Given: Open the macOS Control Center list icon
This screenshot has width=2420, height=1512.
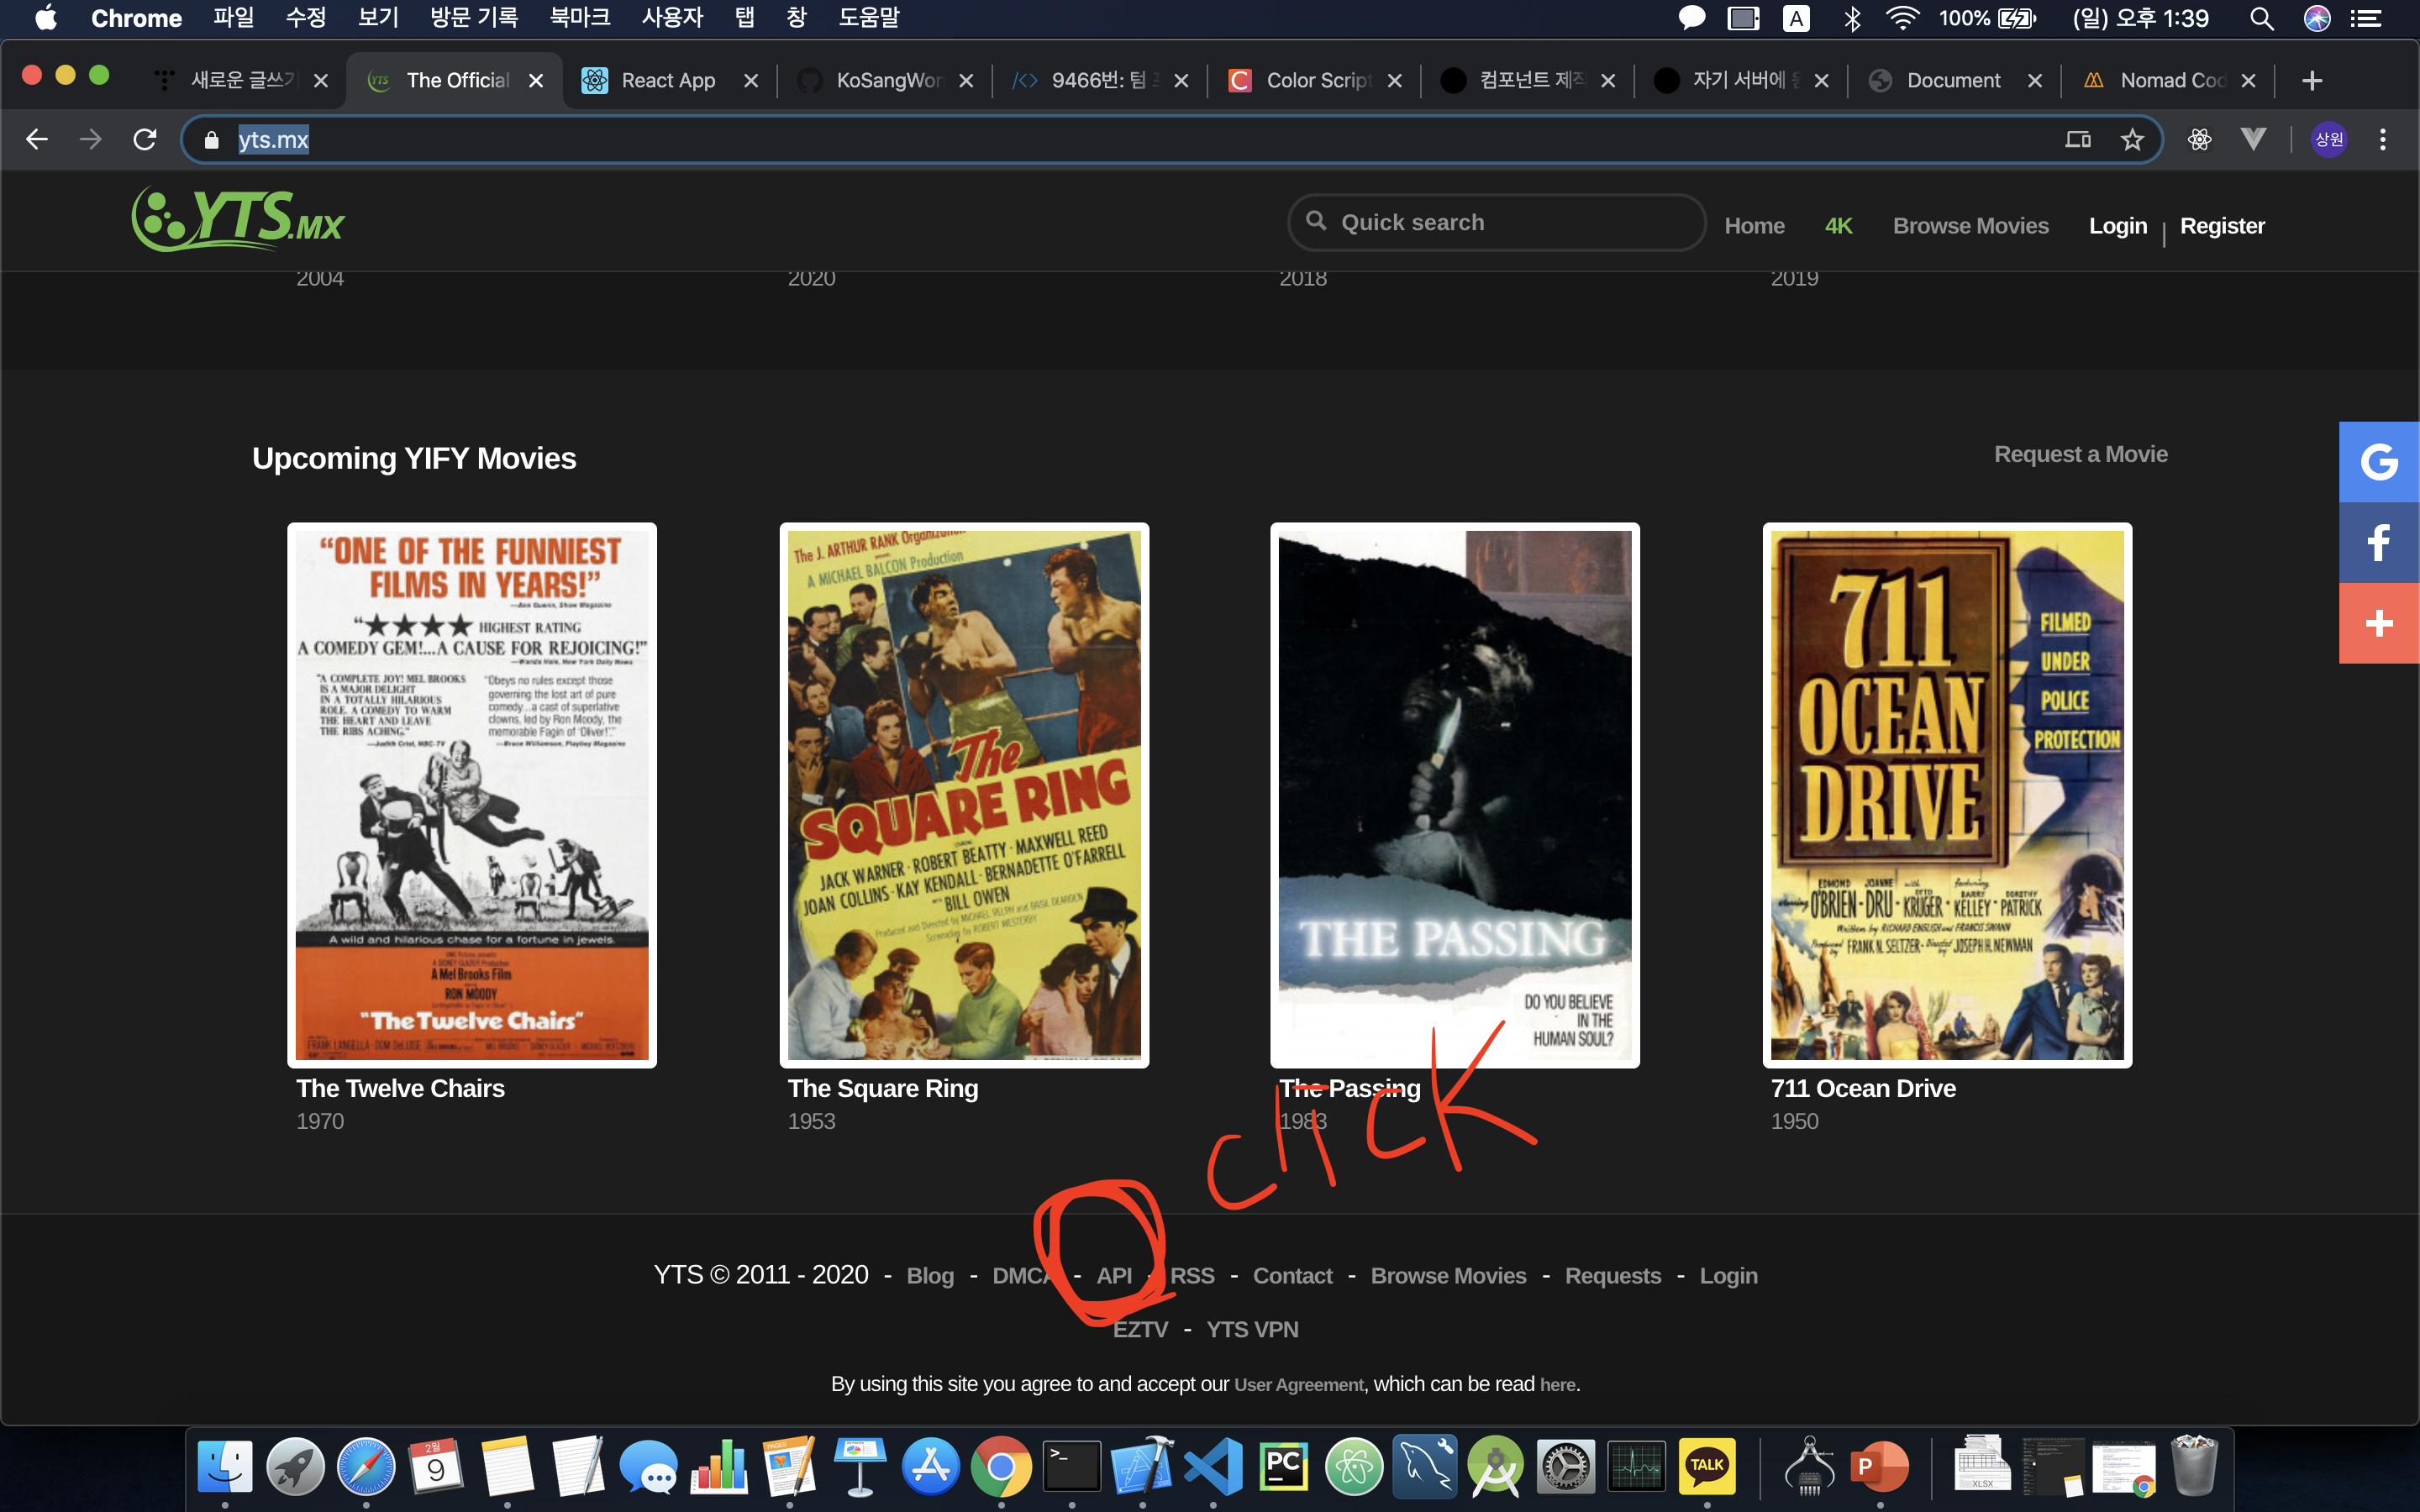Looking at the screenshot, I should (2366, 18).
